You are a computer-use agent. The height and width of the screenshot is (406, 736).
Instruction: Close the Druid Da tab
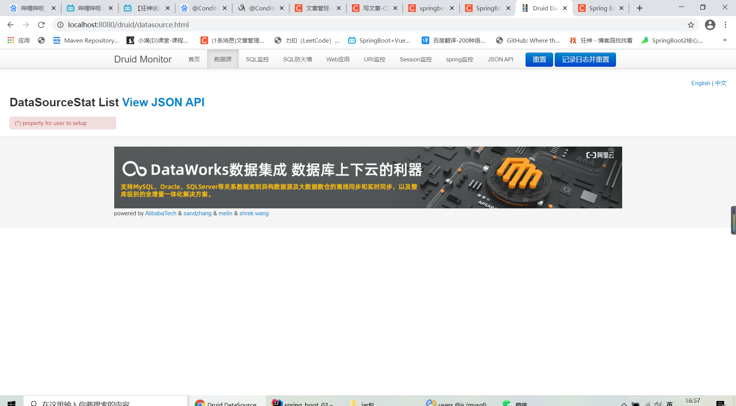click(565, 8)
